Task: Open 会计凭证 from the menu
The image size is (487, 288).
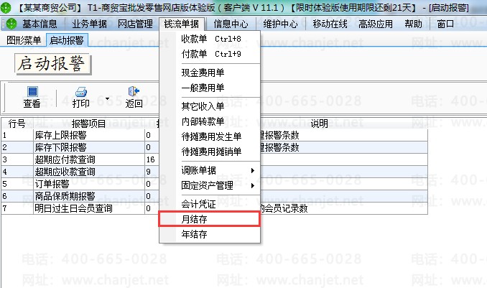Action: [210, 204]
